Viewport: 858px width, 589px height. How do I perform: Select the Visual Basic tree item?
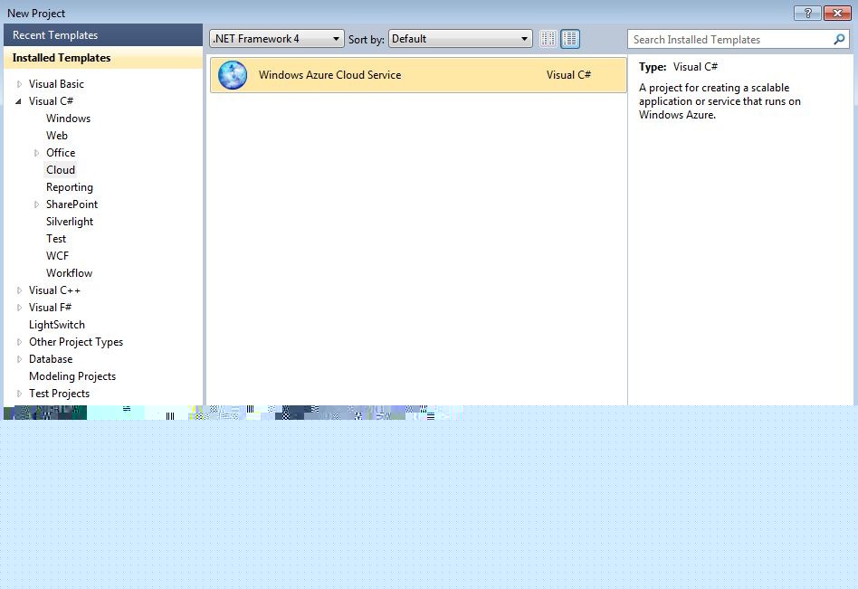(56, 84)
